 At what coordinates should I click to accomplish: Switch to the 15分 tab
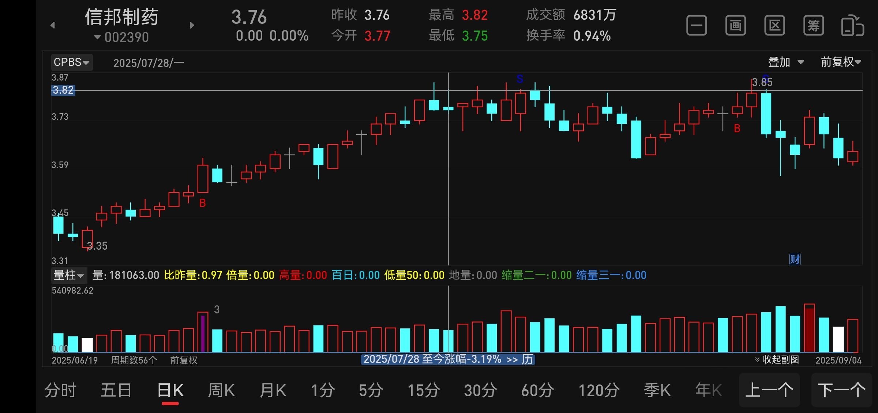point(424,390)
